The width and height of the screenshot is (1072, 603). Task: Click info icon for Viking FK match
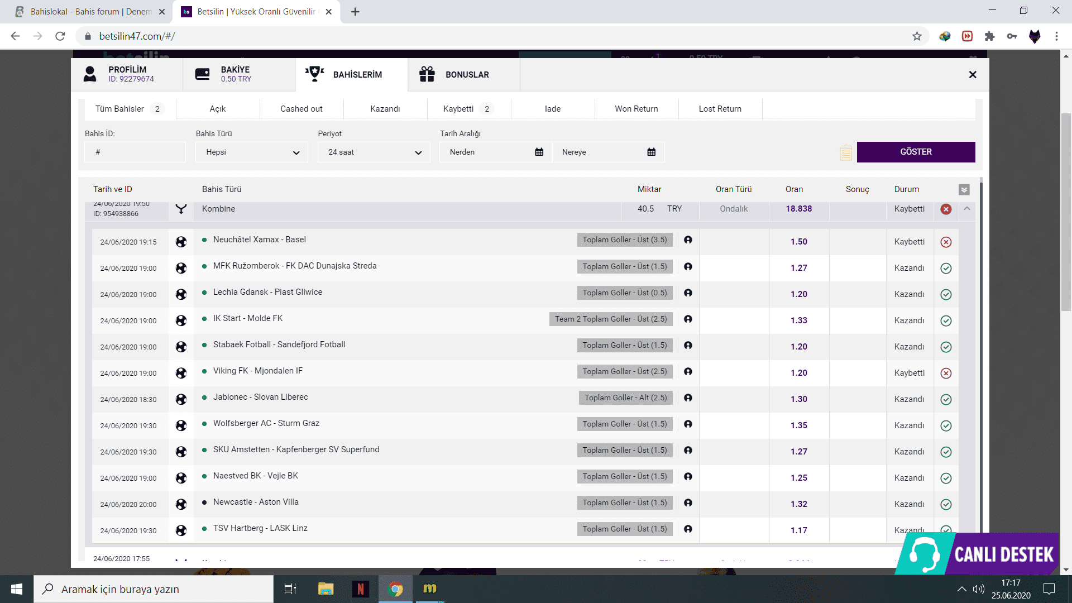pyautogui.click(x=688, y=371)
